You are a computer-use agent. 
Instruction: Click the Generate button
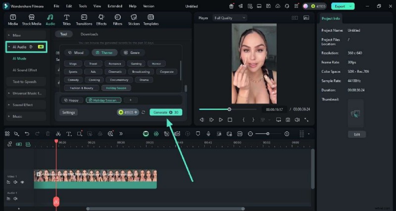(166, 112)
